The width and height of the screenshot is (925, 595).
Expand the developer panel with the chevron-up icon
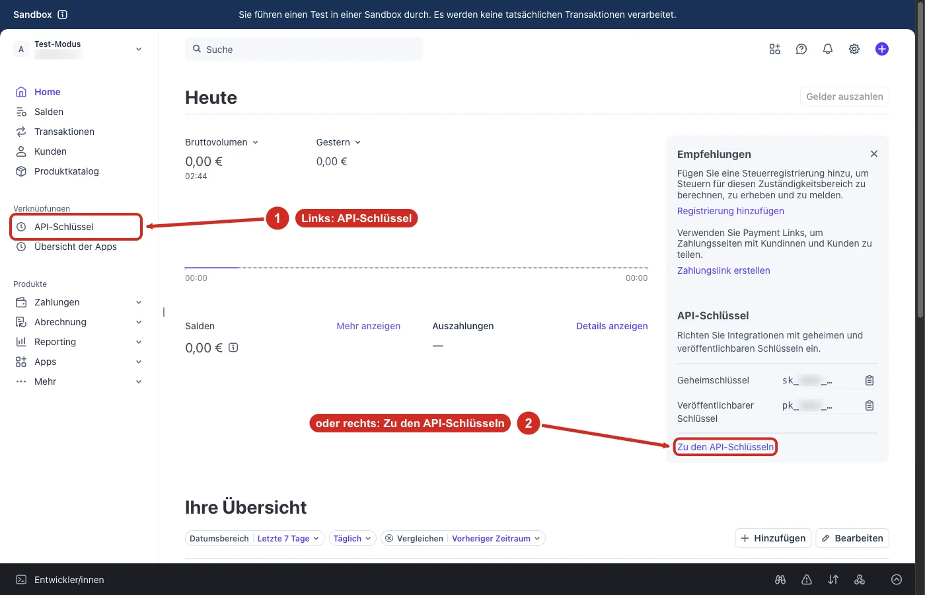(897, 580)
